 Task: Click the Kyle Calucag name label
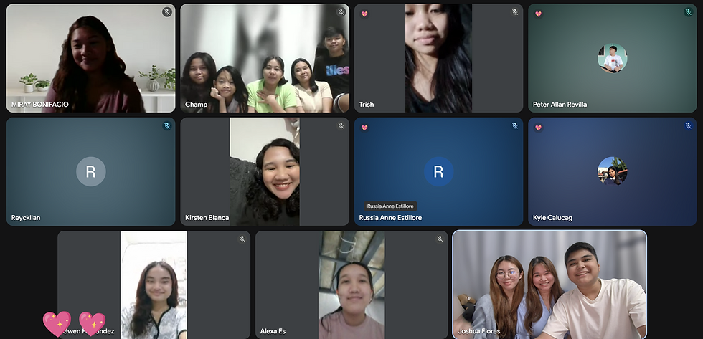[x=553, y=218]
